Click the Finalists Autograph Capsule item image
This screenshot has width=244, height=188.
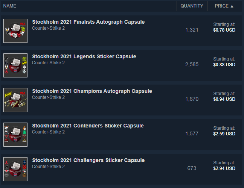(x=15, y=31)
